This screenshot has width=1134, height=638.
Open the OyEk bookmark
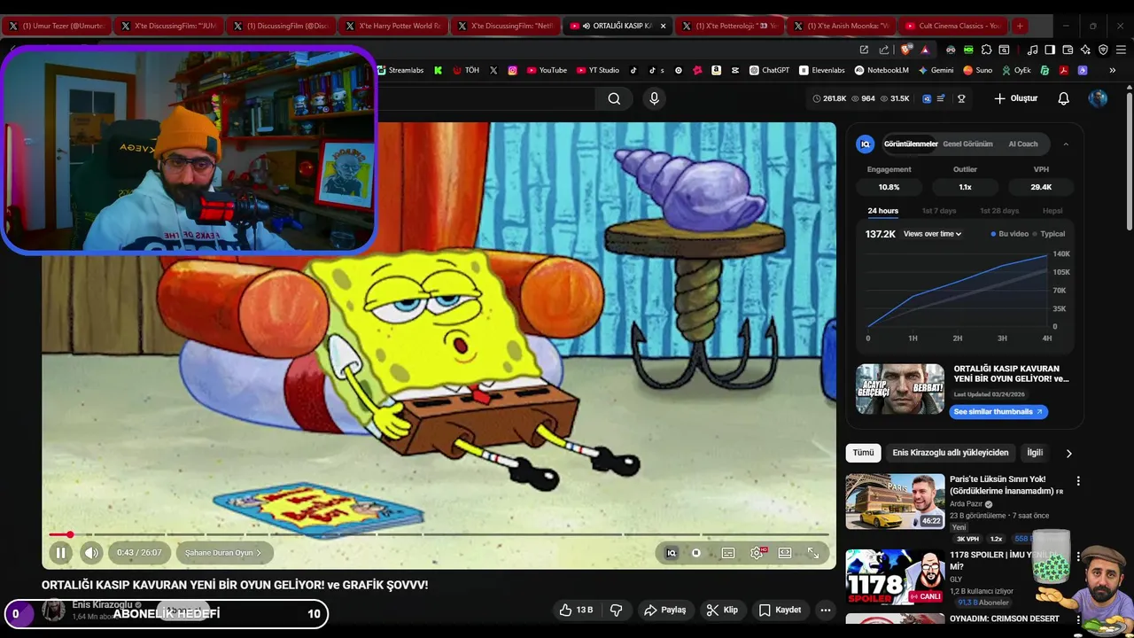pos(1017,70)
